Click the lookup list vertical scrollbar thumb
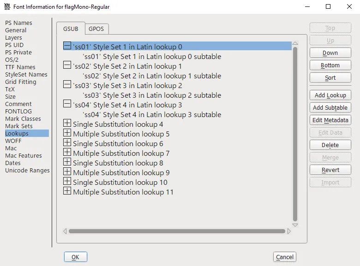The width and height of the screenshot is (360, 266). (295, 134)
